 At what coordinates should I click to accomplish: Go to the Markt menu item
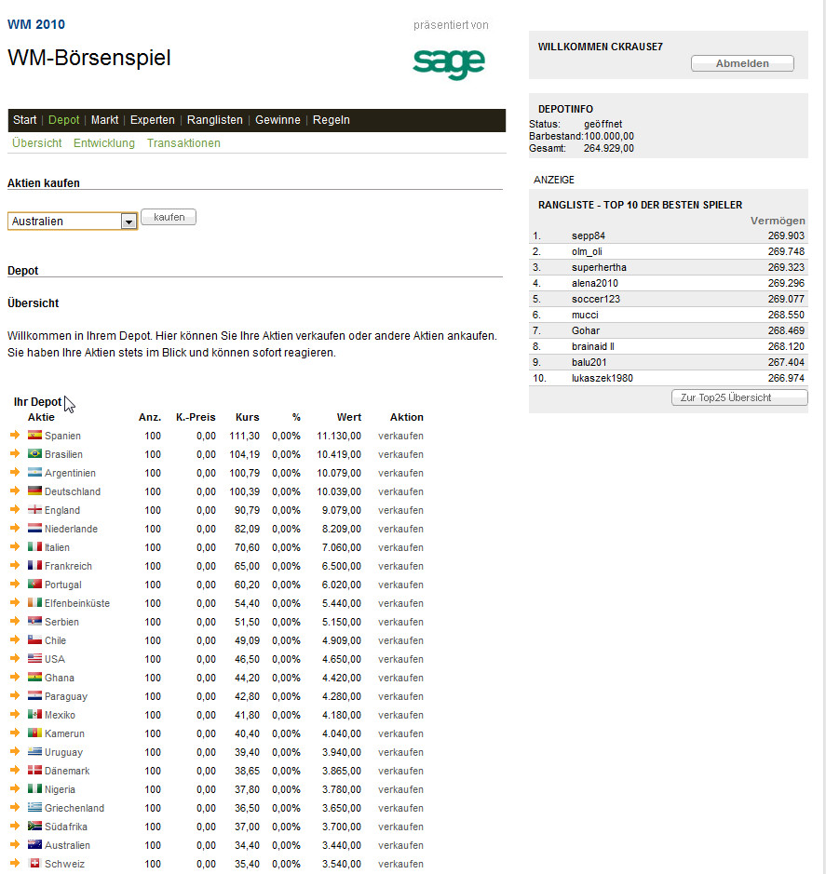(104, 120)
